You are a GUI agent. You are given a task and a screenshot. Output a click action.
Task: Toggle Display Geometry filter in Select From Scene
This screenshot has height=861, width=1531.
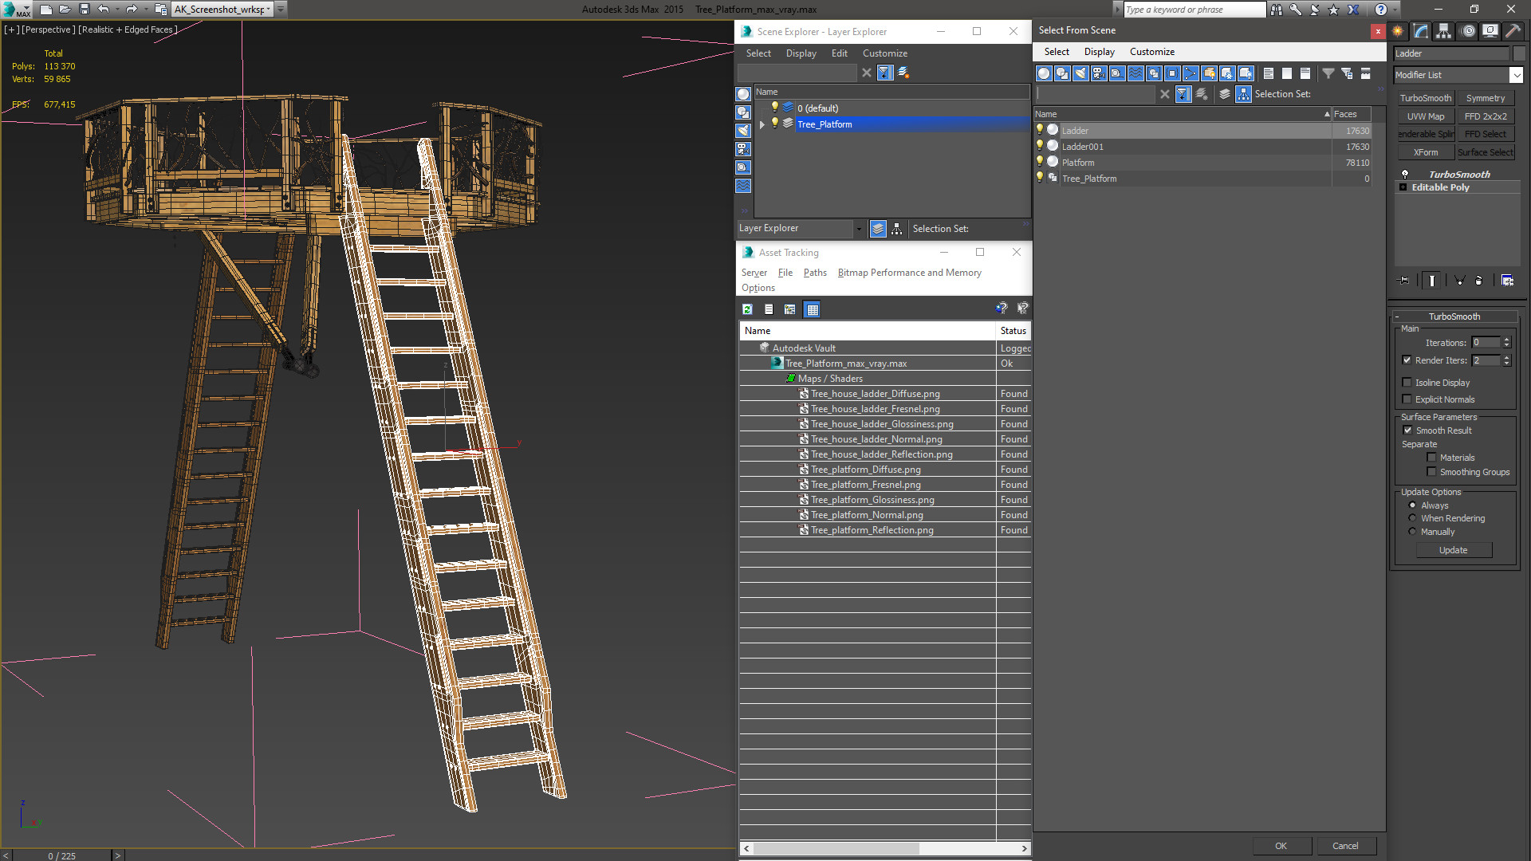coord(1044,73)
